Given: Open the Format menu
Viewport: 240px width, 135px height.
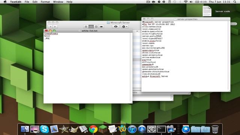Looking at the screenshot, I should click(45, 2).
